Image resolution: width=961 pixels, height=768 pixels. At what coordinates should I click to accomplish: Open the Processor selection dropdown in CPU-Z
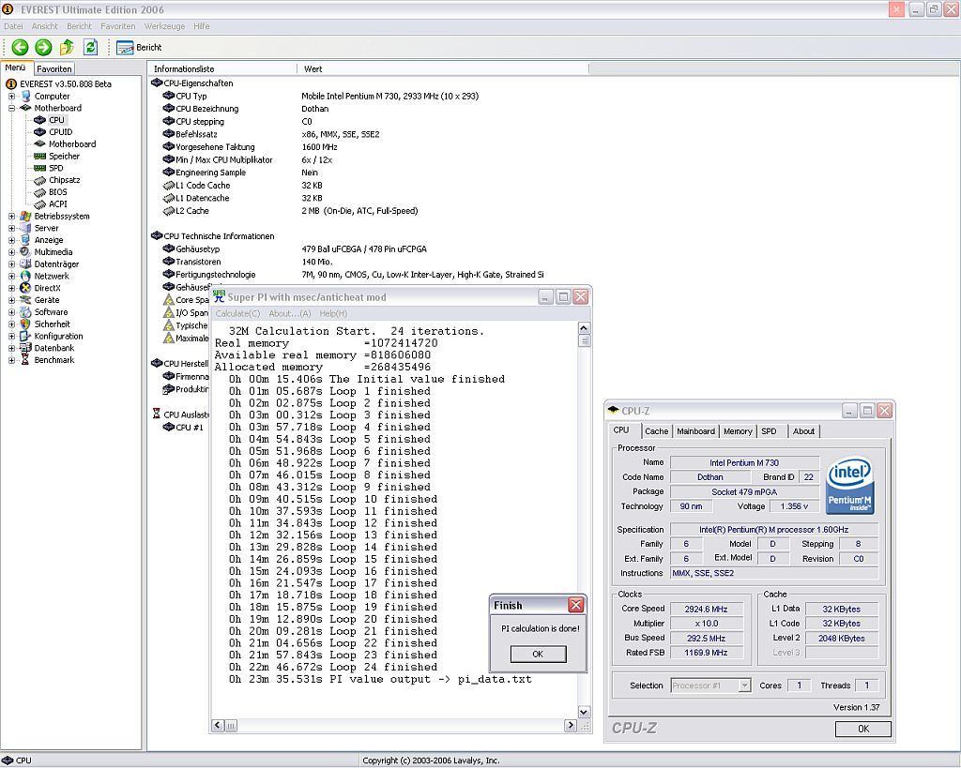[x=744, y=685]
